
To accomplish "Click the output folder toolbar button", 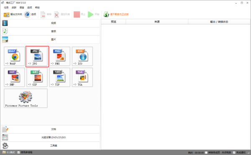I will pos(13,14).
